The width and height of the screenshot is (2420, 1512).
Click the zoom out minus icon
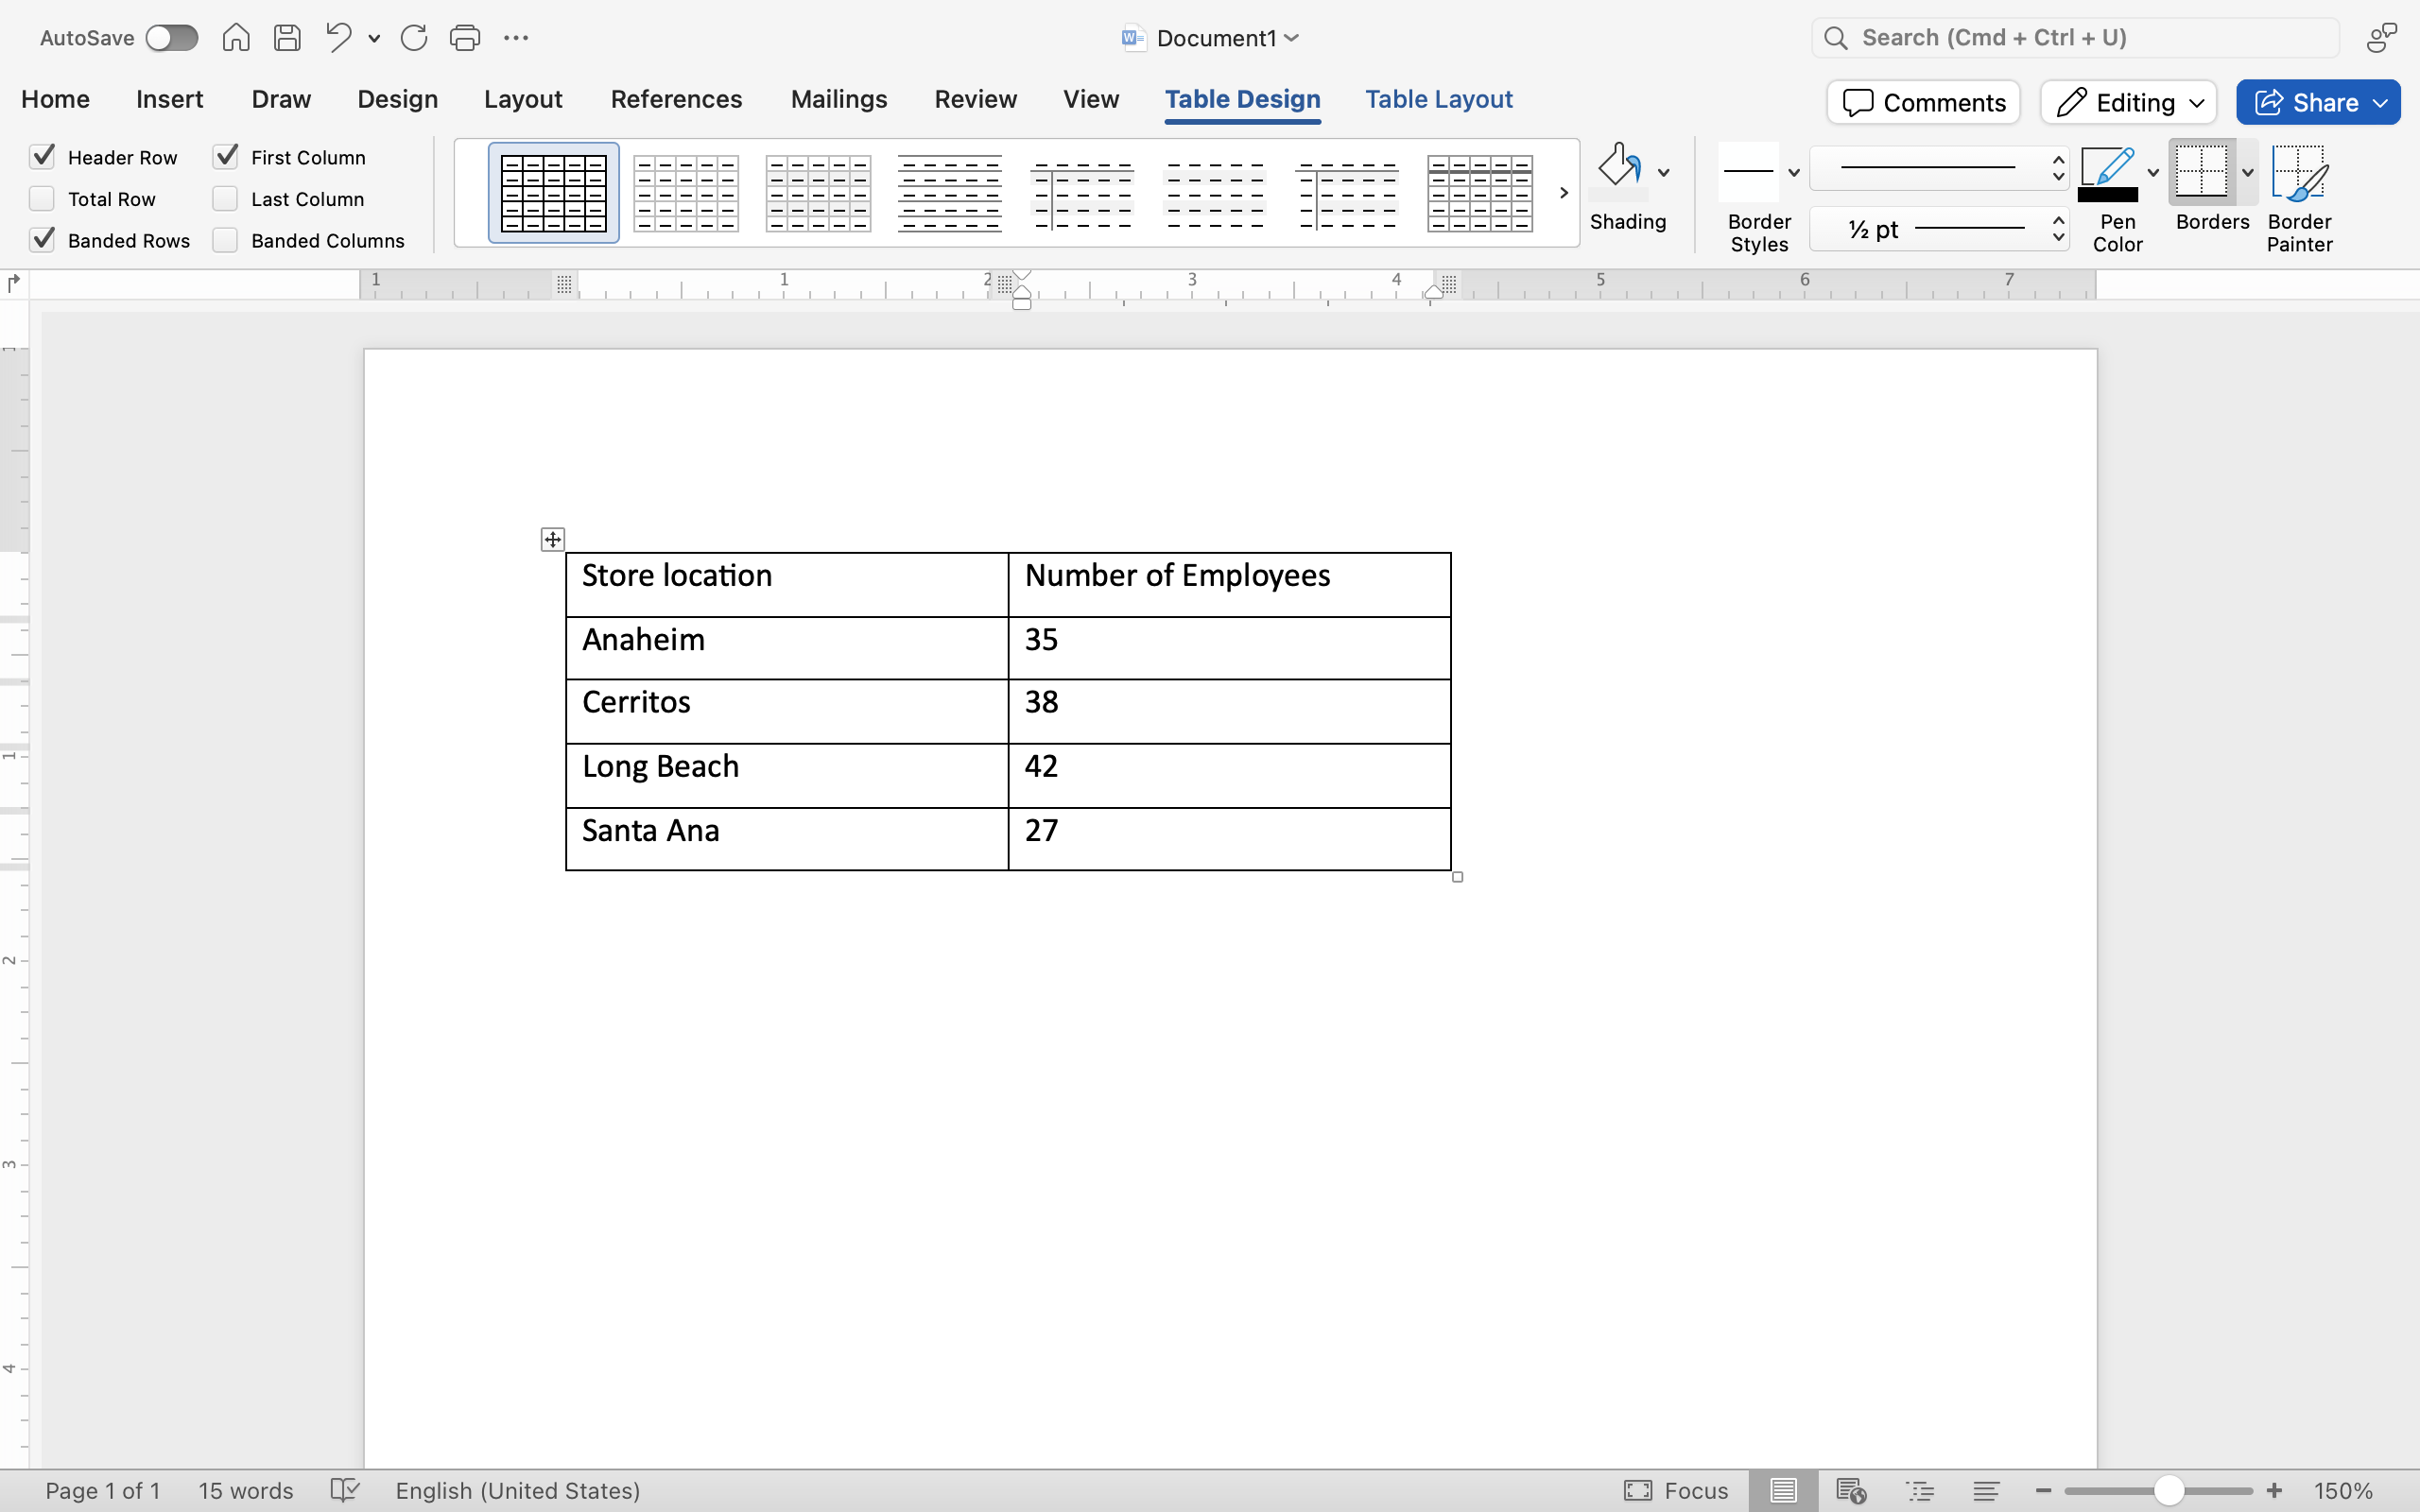point(2043,1491)
